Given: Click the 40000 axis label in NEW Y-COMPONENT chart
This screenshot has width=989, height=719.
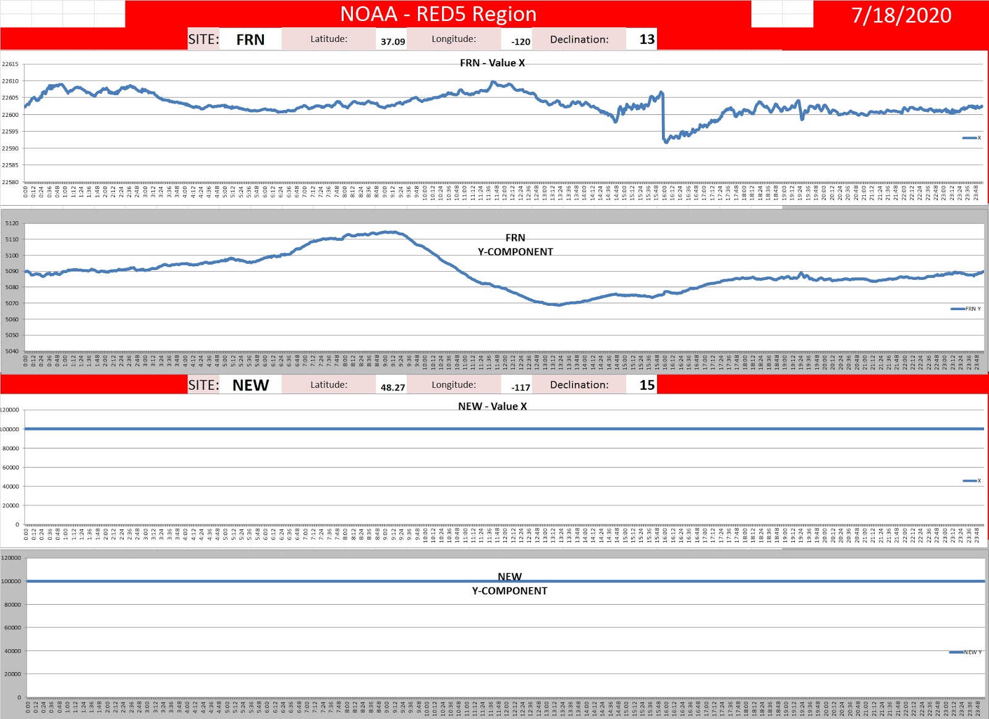Looking at the screenshot, I should click(12, 651).
